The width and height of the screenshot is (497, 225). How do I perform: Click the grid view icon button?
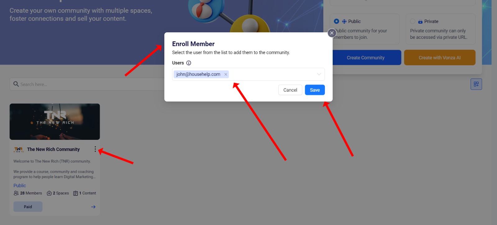click(x=476, y=84)
